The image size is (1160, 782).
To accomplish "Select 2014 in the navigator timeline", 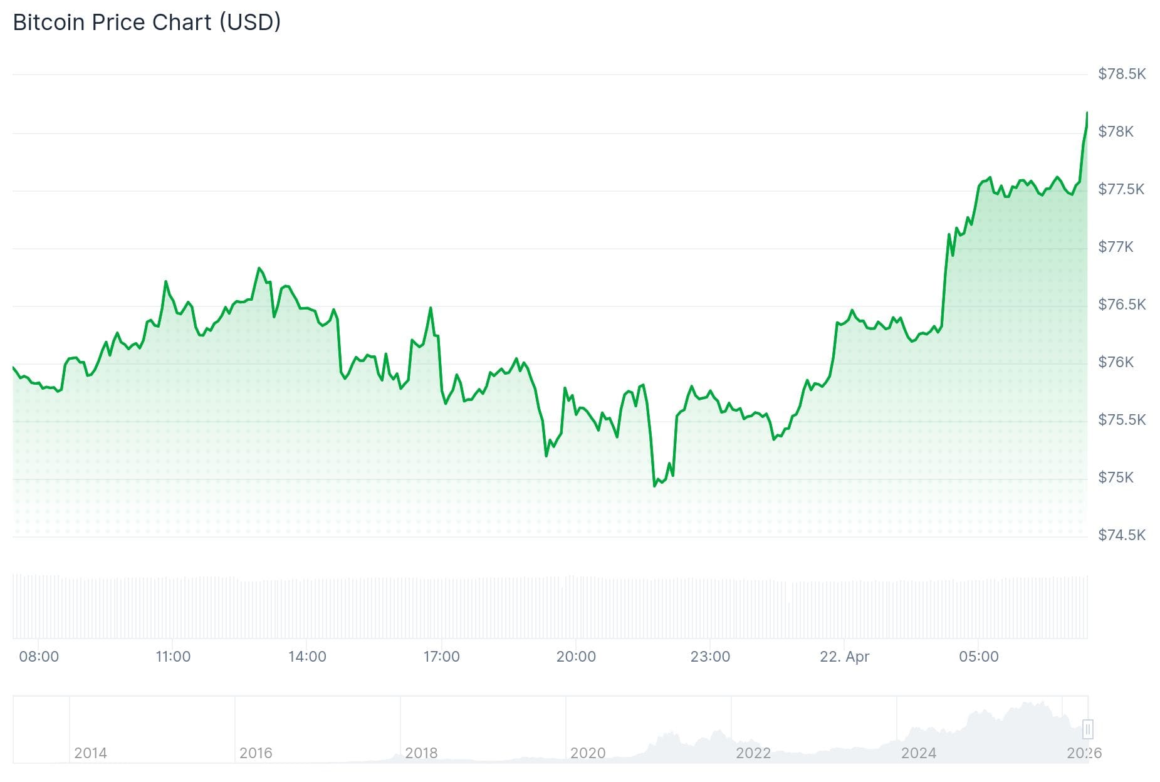I will click(90, 753).
